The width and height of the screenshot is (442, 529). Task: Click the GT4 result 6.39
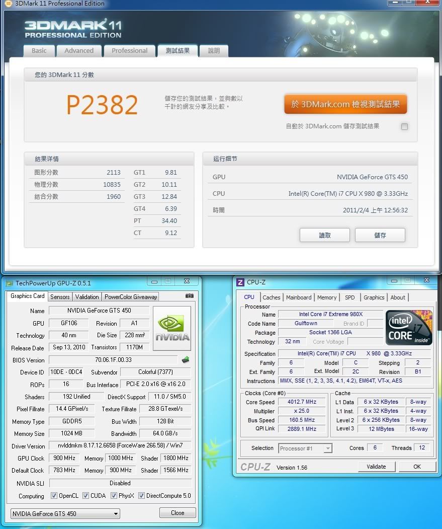[171, 209]
